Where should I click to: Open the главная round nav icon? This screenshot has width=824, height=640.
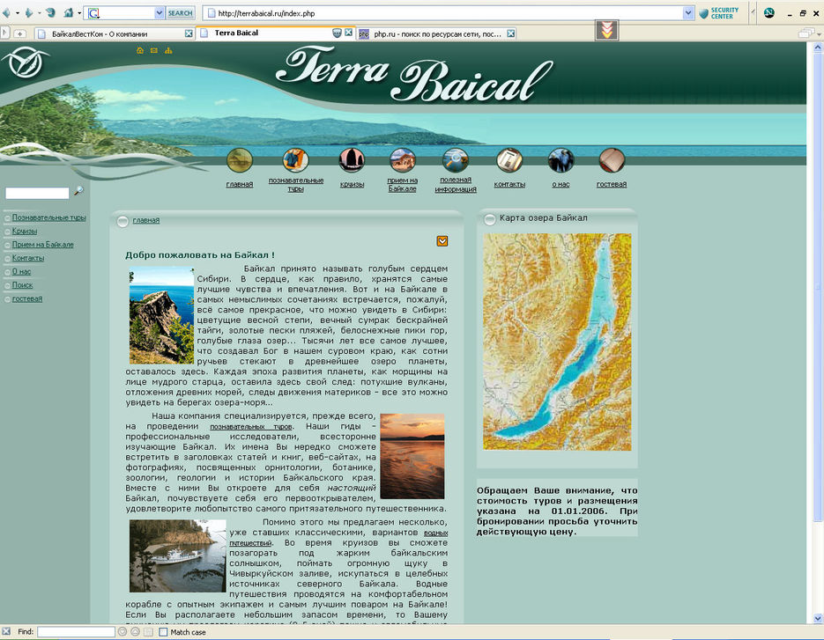tap(240, 160)
